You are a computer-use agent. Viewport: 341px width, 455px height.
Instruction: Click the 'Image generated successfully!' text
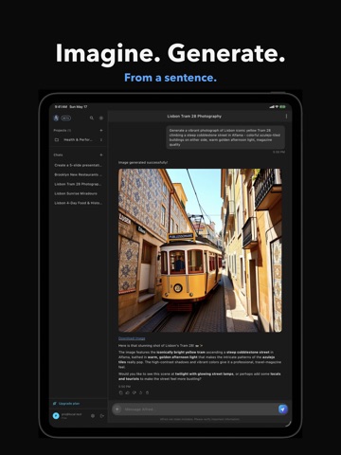click(x=143, y=162)
